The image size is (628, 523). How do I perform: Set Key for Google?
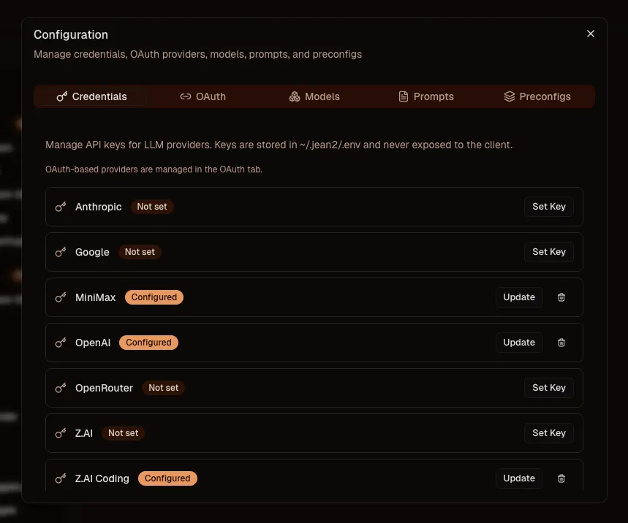click(549, 252)
